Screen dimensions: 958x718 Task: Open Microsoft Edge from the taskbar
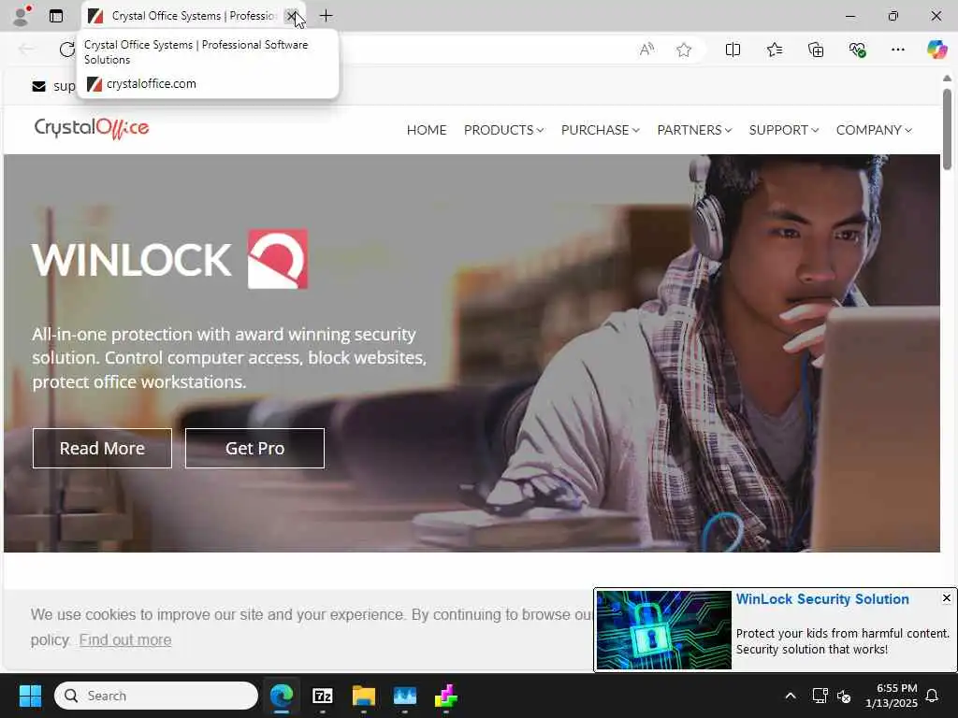coord(282,696)
